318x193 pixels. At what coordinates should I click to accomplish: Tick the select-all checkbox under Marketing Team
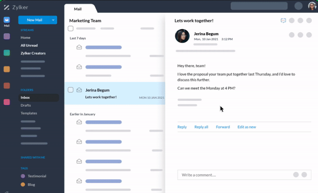click(71, 28)
